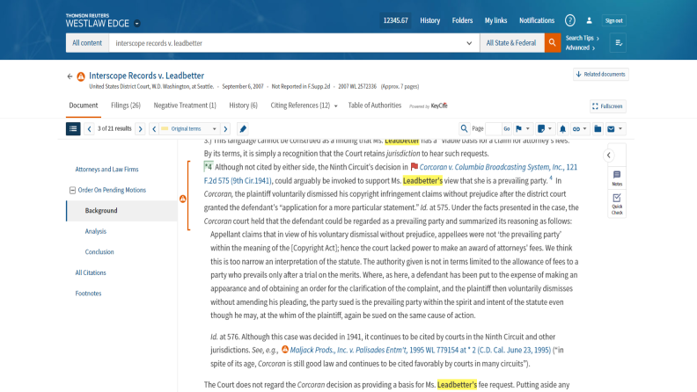Open My links in the top navigation
The height and width of the screenshot is (392, 697).
(495, 20)
